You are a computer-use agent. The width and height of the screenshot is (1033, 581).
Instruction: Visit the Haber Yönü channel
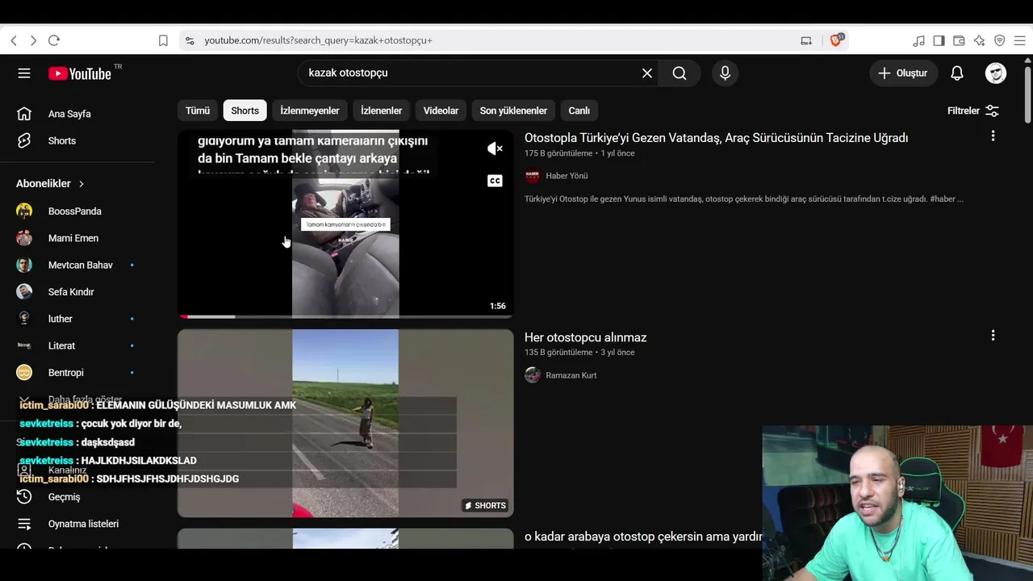tap(567, 176)
